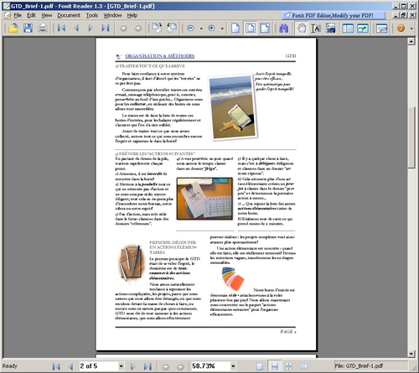Screen dimensions: 419x373
Task: Select the Hand tool in the toolbar
Action: [302, 28]
